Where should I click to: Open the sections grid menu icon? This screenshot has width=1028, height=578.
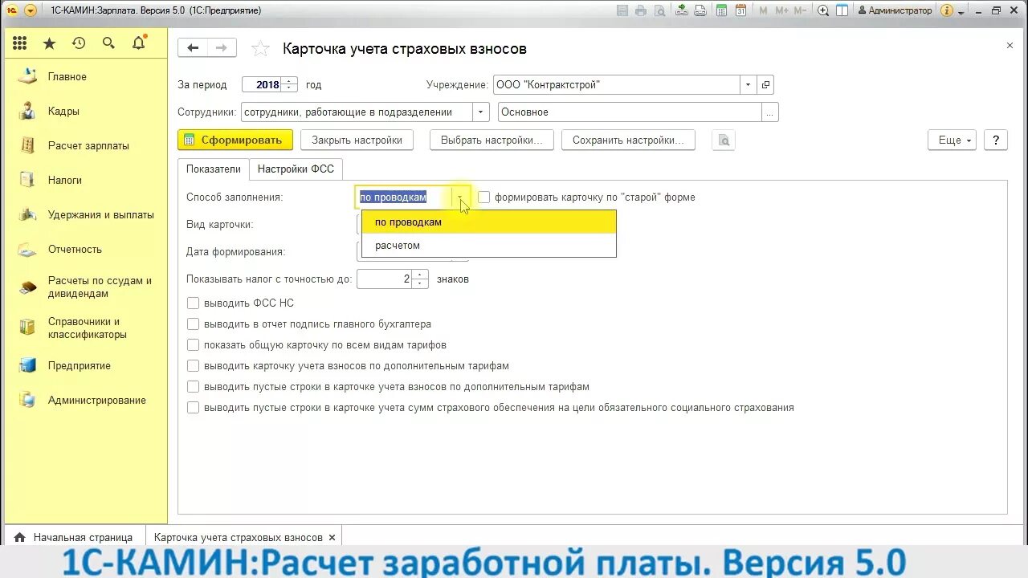coord(20,43)
